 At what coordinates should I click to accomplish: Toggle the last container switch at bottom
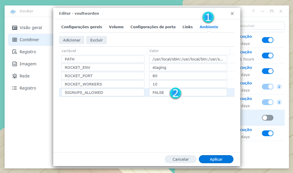pyautogui.click(x=267, y=133)
